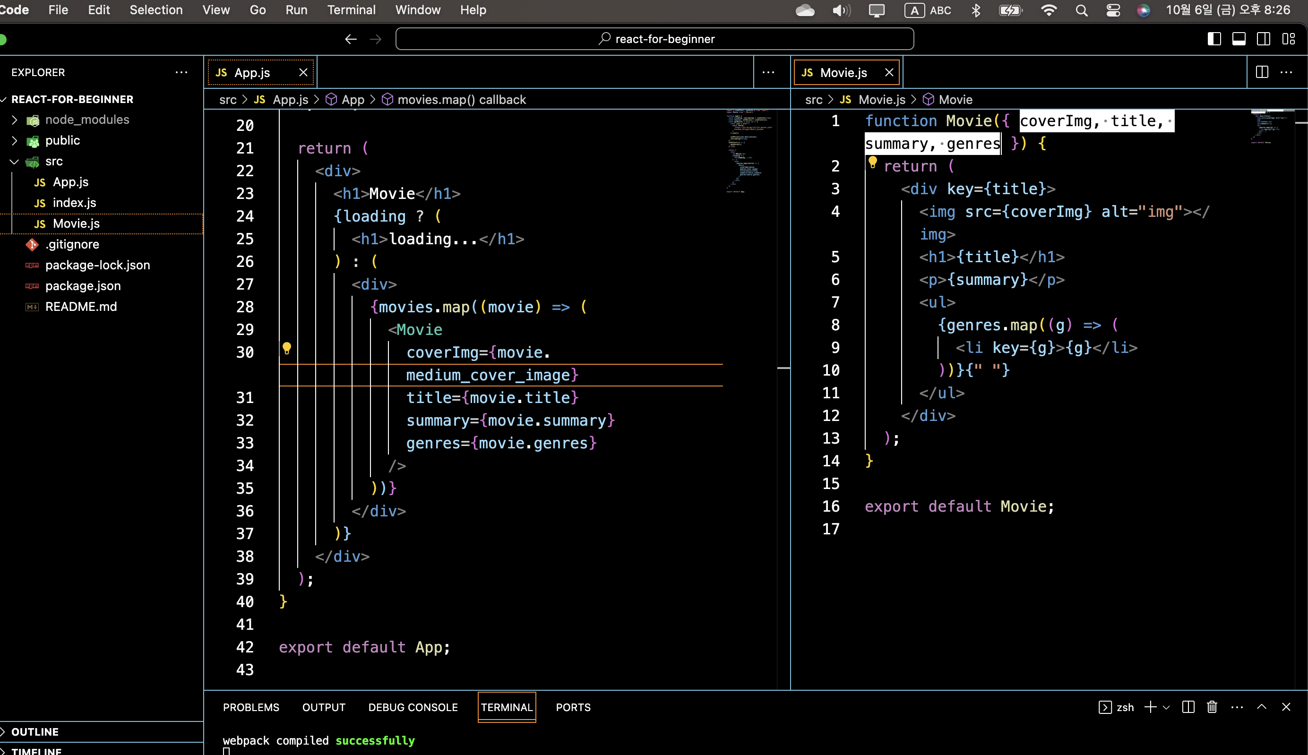Switch to the PROBLEMS tab
This screenshot has height=755, width=1308.
pyautogui.click(x=251, y=707)
